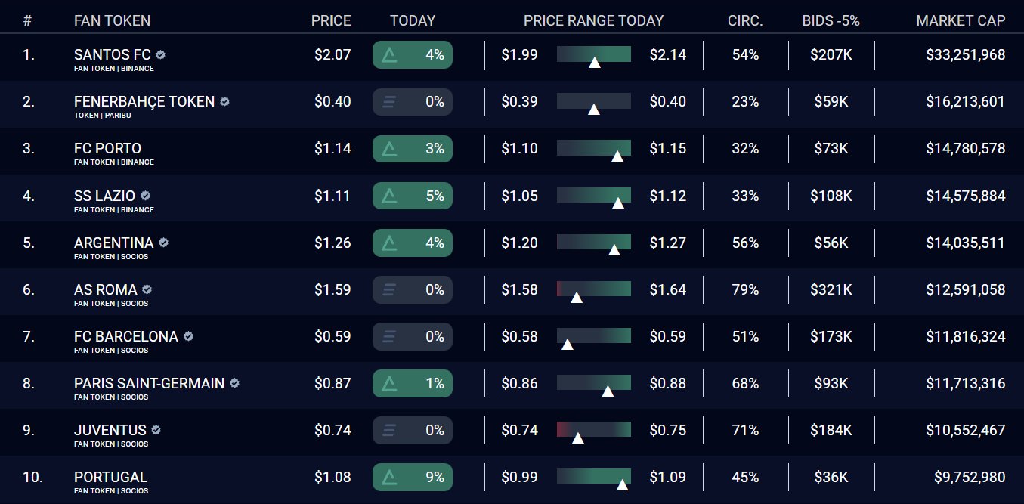Viewport: 1024px width, 504px height.
Task: Click the Bids -5% column header
Action: click(831, 20)
